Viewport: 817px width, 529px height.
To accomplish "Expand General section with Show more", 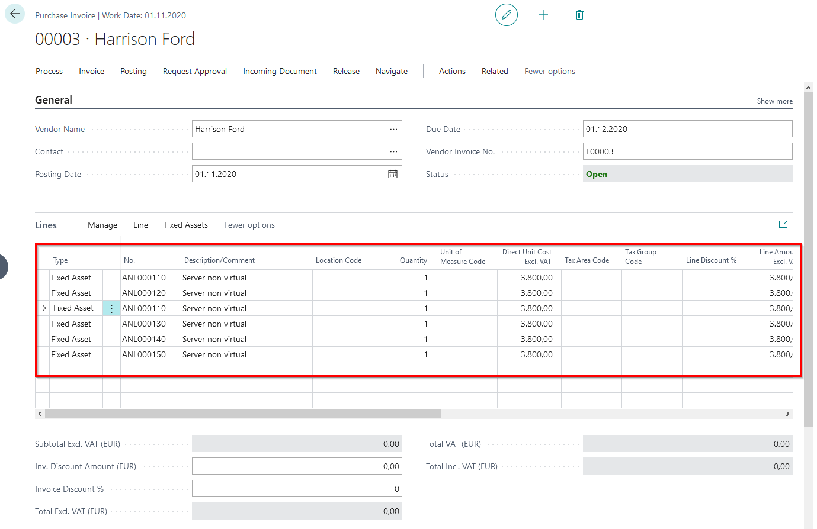I will pyautogui.click(x=774, y=101).
